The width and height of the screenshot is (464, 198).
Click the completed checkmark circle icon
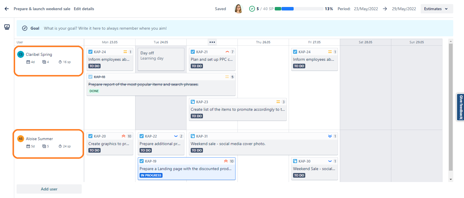pos(252,9)
